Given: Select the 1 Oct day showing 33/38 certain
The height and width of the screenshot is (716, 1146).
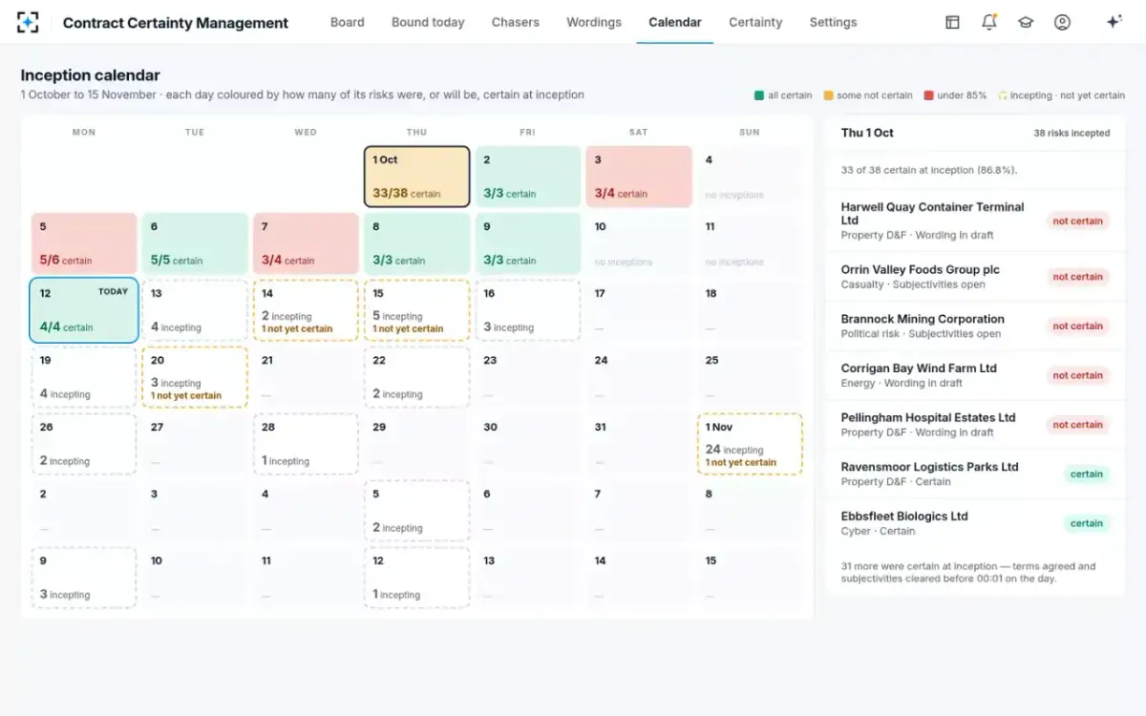Looking at the screenshot, I should (x=417, y=177).
